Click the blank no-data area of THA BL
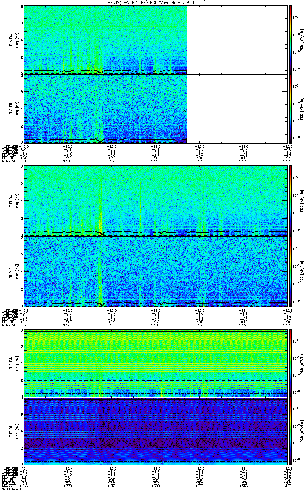This screenshot has width=307, height=492. click(237, 40)
